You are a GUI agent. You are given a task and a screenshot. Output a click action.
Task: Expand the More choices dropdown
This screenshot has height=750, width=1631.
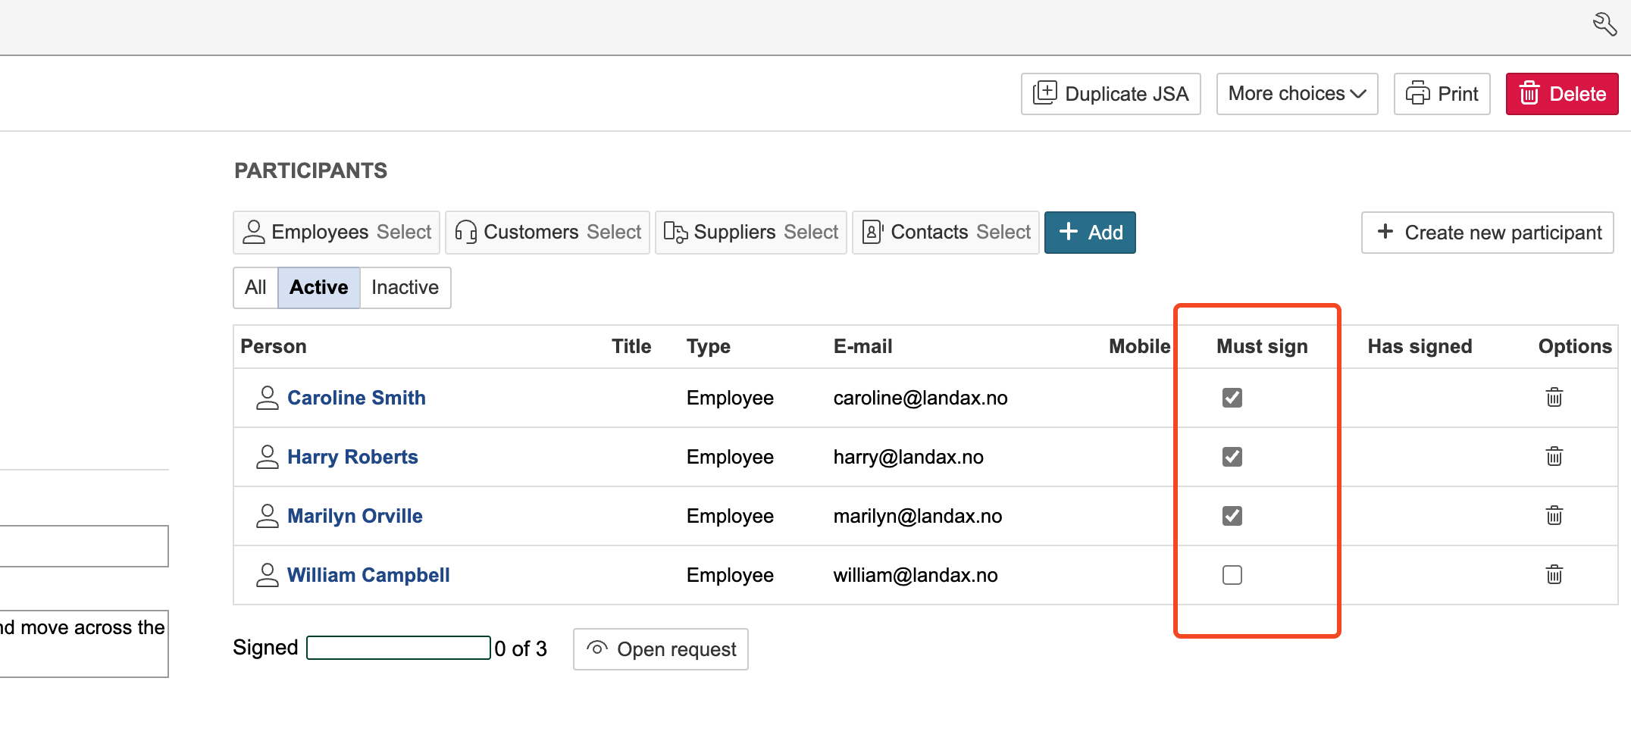pos(1296,94)
